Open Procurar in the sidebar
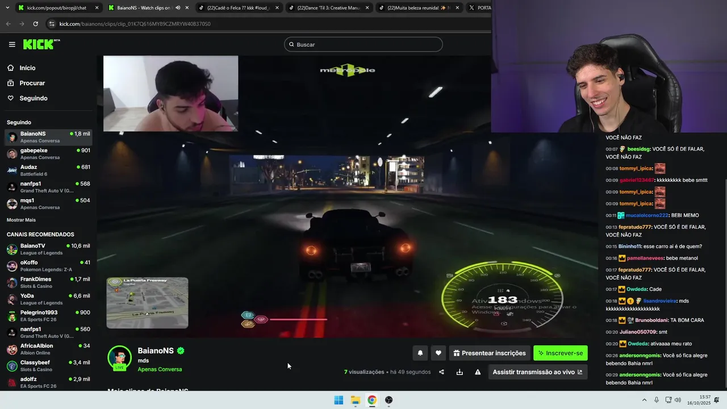This screenshot has height=409, width=727. click(32, 83)
